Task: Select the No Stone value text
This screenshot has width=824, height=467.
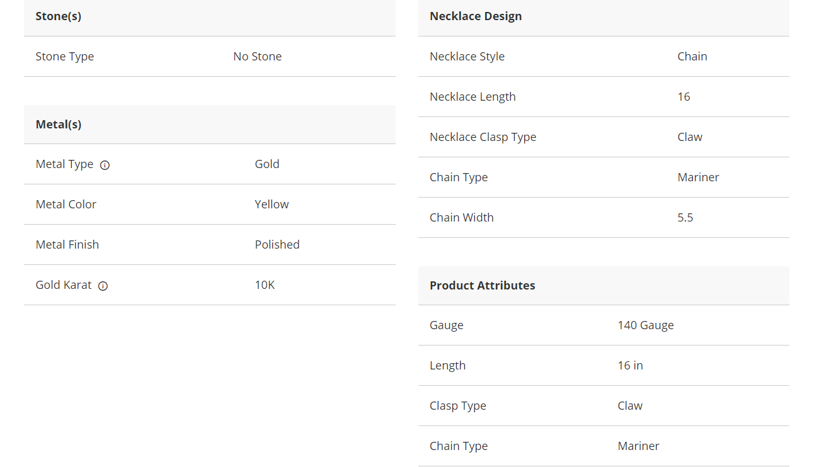Action: pyautogui.click(x=258, y=57)
